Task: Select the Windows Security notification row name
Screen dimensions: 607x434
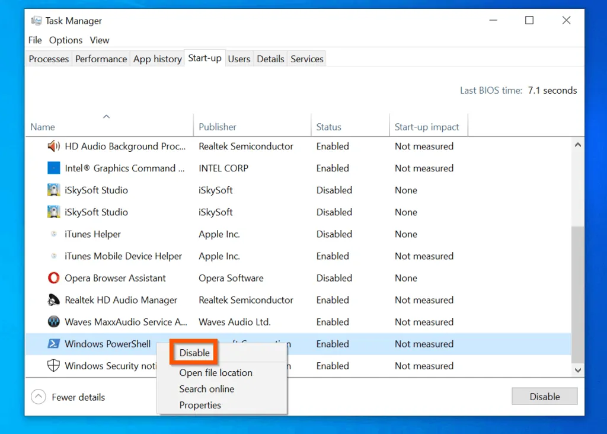Action: [x=111, y=366]
